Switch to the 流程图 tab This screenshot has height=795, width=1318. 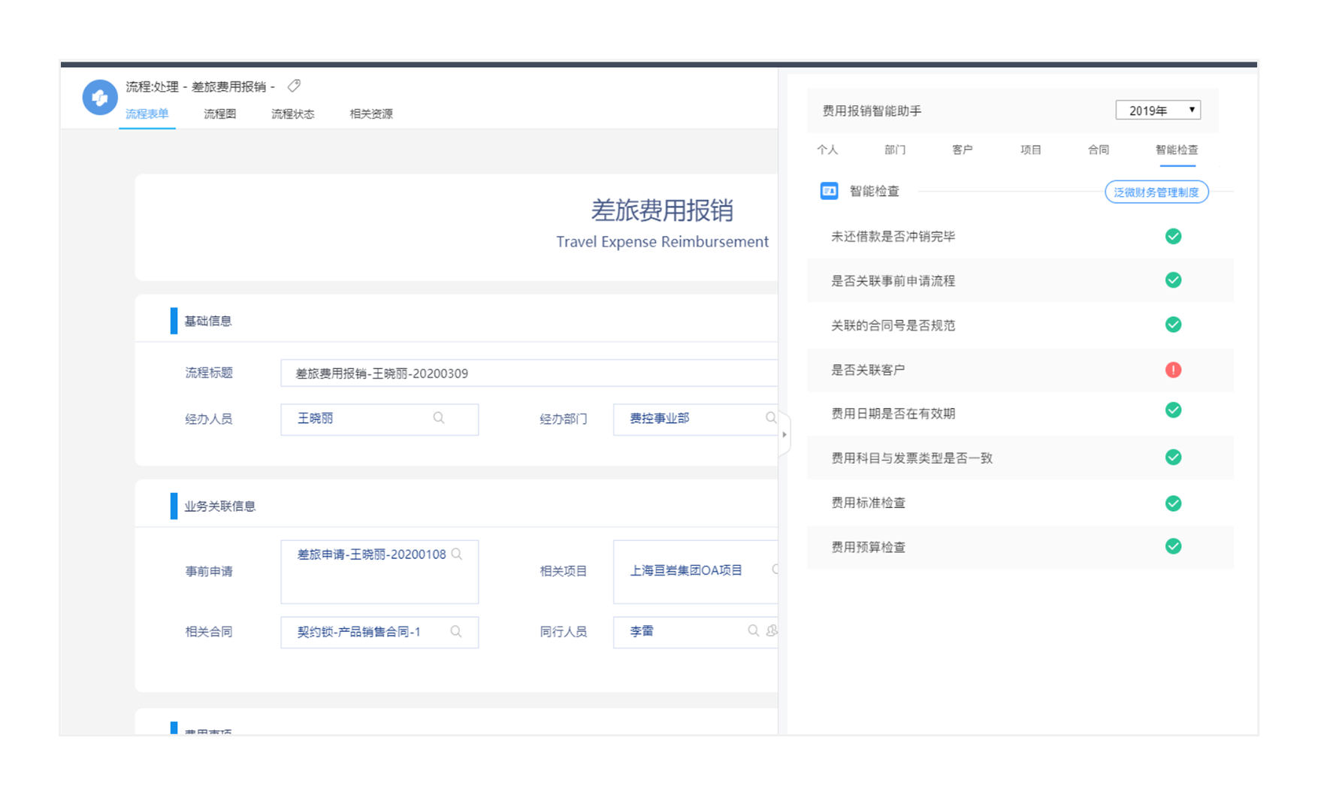[219, 114]
